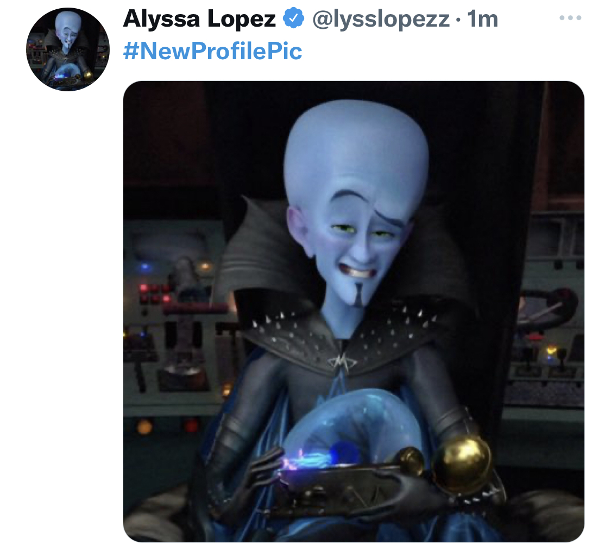Open Alyssa Lopez's circular profile avatar
Screen dimensions: 611x551
click(x=68, y=49)
